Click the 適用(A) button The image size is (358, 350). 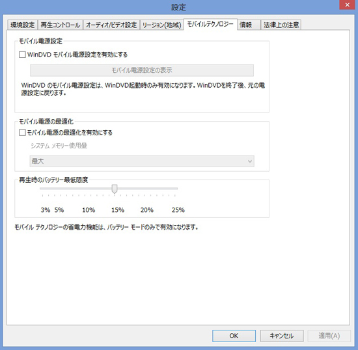(x=329, y=336)
